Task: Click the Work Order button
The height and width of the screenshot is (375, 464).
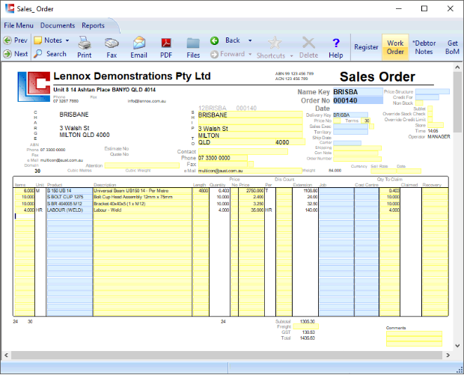Action: 395,47
